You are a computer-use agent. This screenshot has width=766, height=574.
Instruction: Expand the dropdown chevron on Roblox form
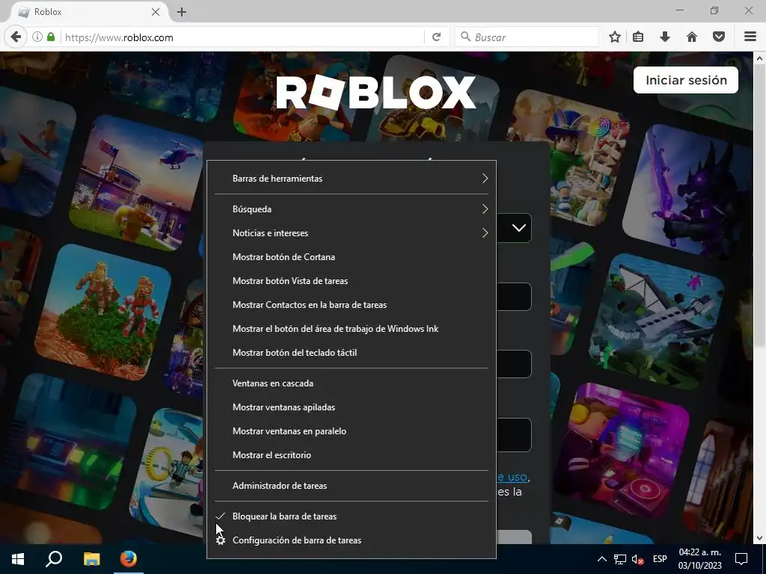[x=519, y=228]
